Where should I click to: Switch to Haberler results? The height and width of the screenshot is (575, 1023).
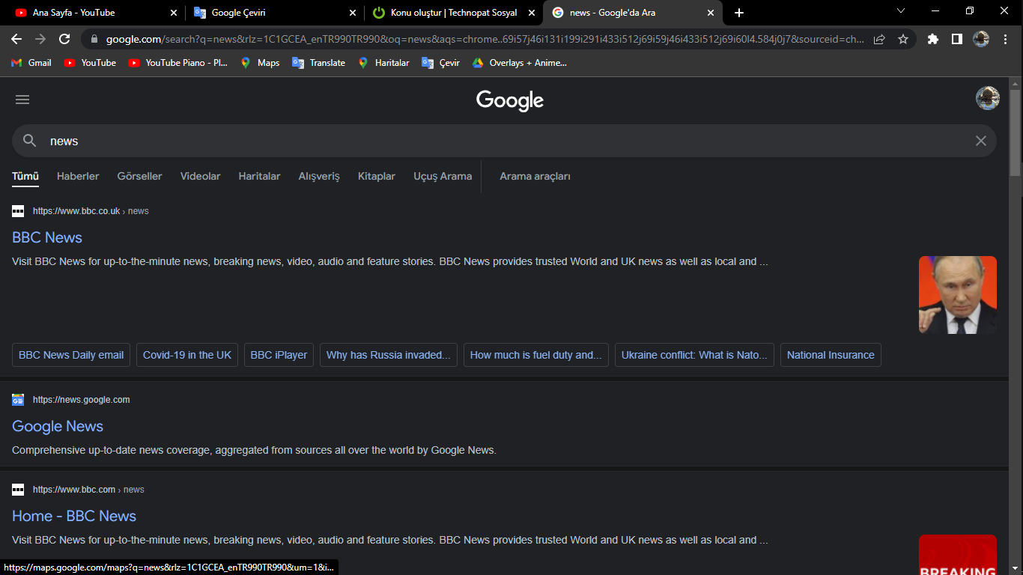78,177
